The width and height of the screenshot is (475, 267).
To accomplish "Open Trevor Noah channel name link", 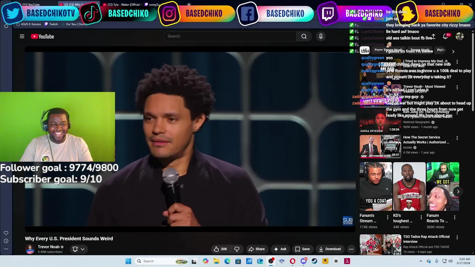I will (49, 247).
